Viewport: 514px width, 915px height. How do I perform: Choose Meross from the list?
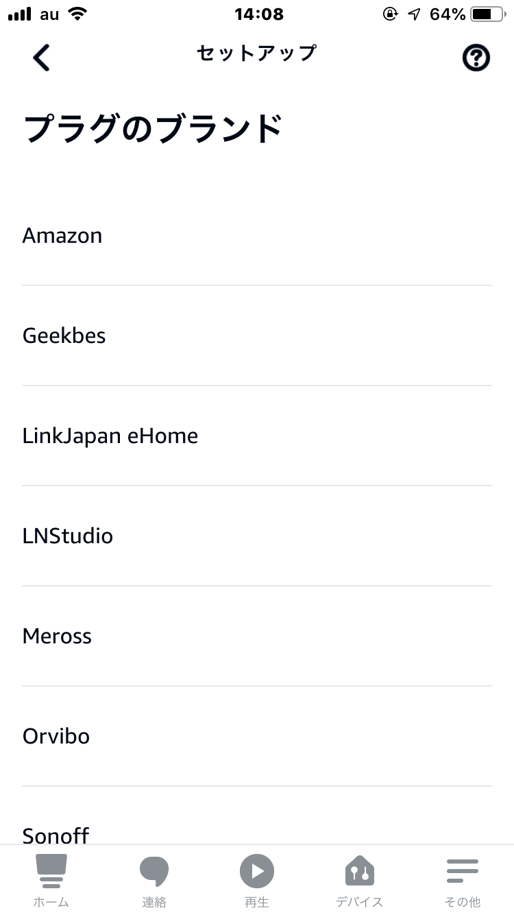click(257, 636)
